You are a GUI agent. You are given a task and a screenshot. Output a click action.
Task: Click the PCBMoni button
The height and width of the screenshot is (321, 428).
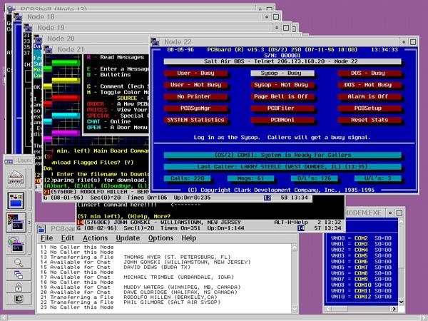tap(282, 120)
